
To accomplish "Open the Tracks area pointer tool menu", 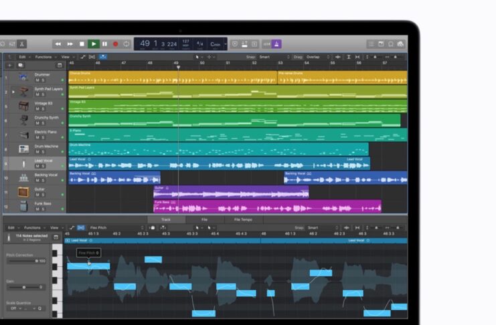I will (x=199, y=57).
